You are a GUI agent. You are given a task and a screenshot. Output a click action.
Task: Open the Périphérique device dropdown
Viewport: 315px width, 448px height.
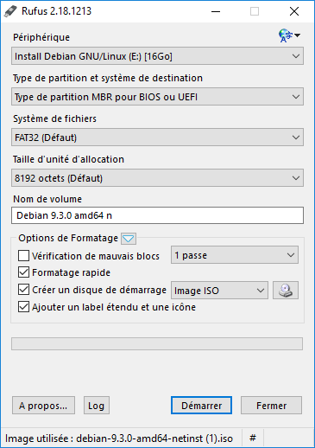157,56
